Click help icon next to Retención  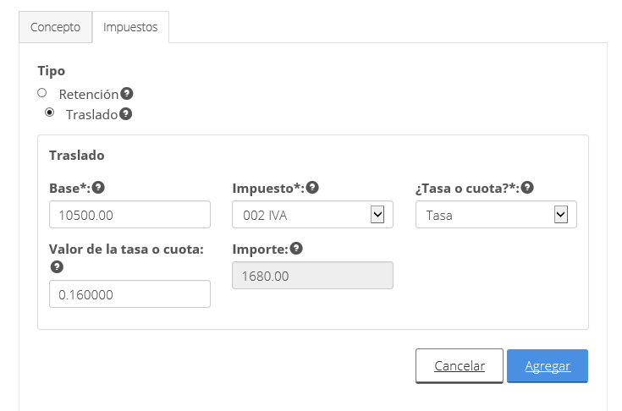tap(127, 94)
